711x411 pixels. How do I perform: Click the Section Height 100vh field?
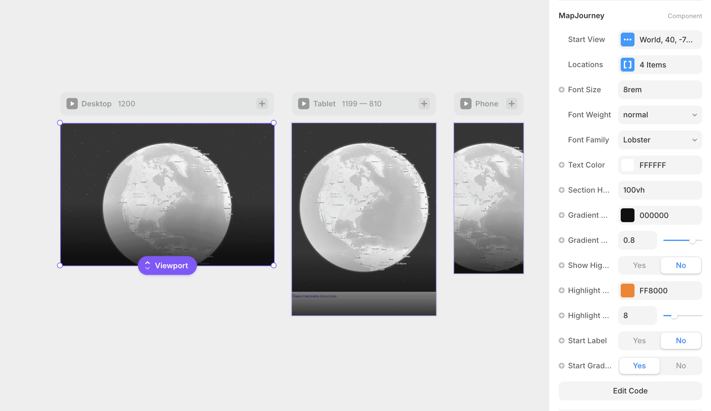click(x=660, y=190)
